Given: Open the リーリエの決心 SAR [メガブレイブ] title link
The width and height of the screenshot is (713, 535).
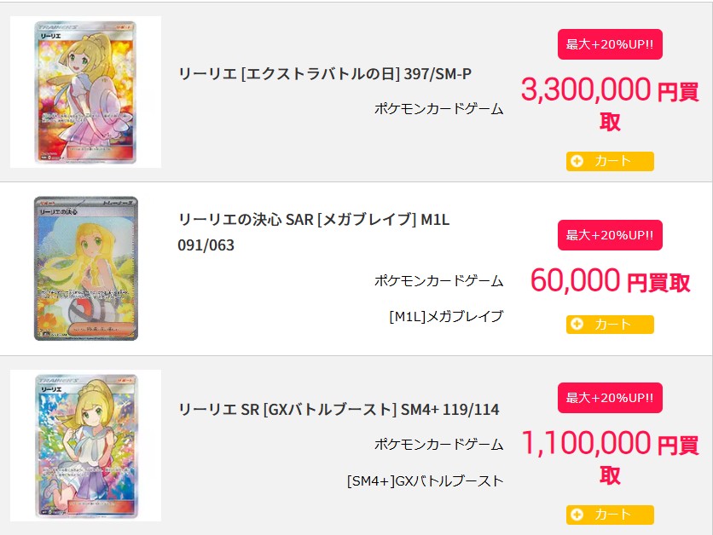Looking at the screenshot, I should tap(314, 232).
